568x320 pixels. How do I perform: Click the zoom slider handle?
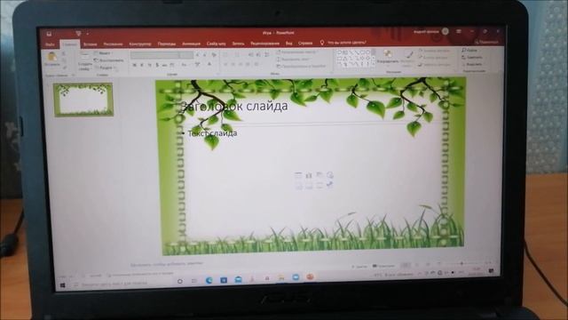pos(461,263)
